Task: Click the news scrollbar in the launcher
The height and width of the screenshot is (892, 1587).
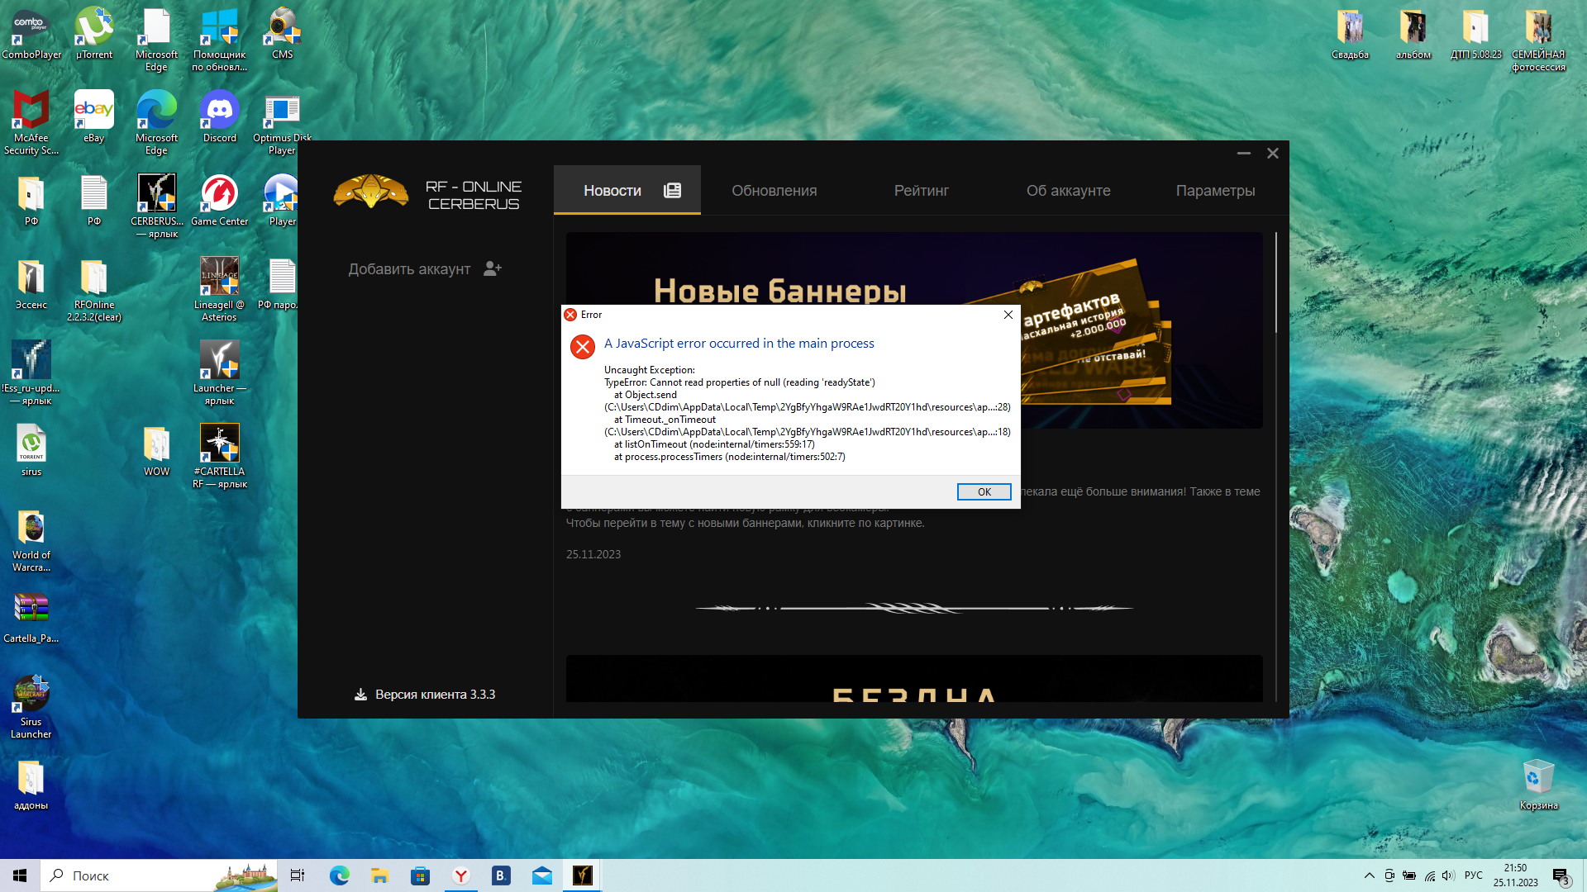Action: tap(1276, 282)
